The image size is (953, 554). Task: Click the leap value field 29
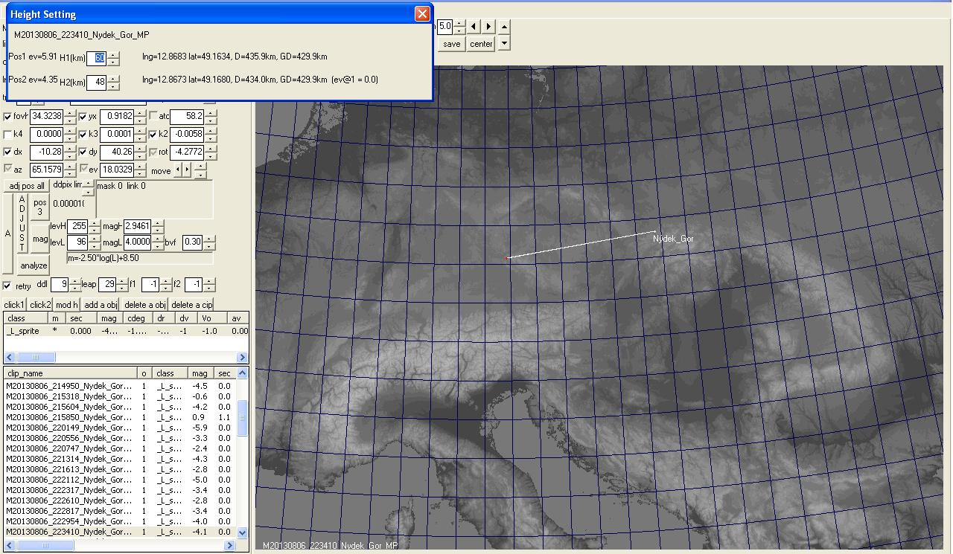pyautogui.click(x=107, y=285)
